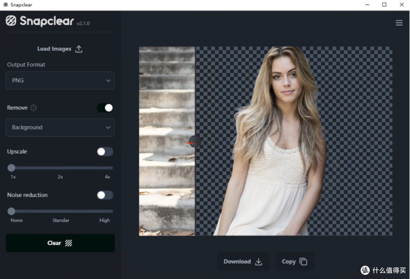Viewport: 410px width, 279px height.
Task: Click the 1x upscale label
Action: (x=13, y=177)
